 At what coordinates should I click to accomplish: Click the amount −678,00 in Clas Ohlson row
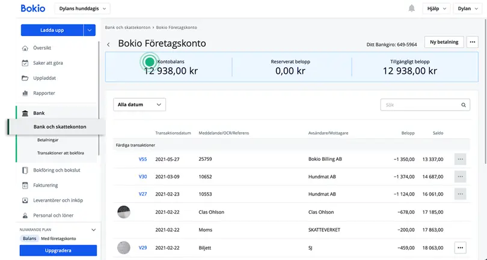[x=406, y=212]
